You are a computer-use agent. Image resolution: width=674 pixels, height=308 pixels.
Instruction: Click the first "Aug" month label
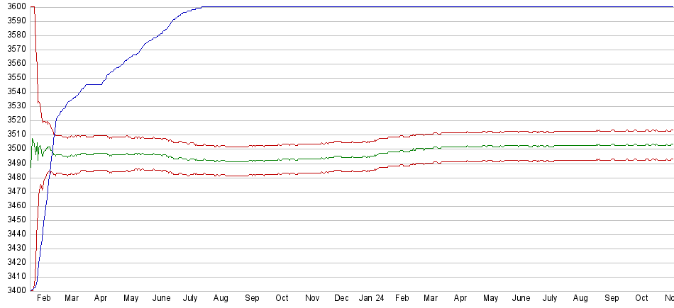[221, 299]
